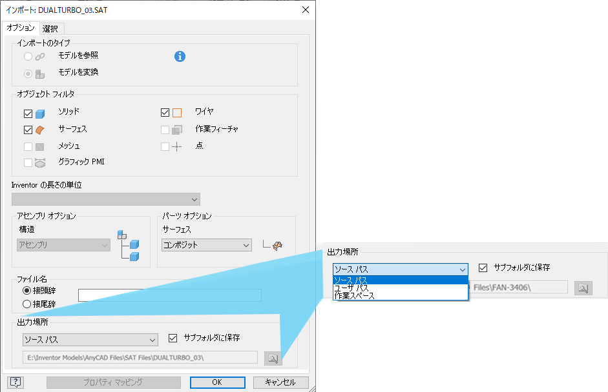Click the orange wire square icon
This screenshot has height=392, width=608.
pos(177,113)
